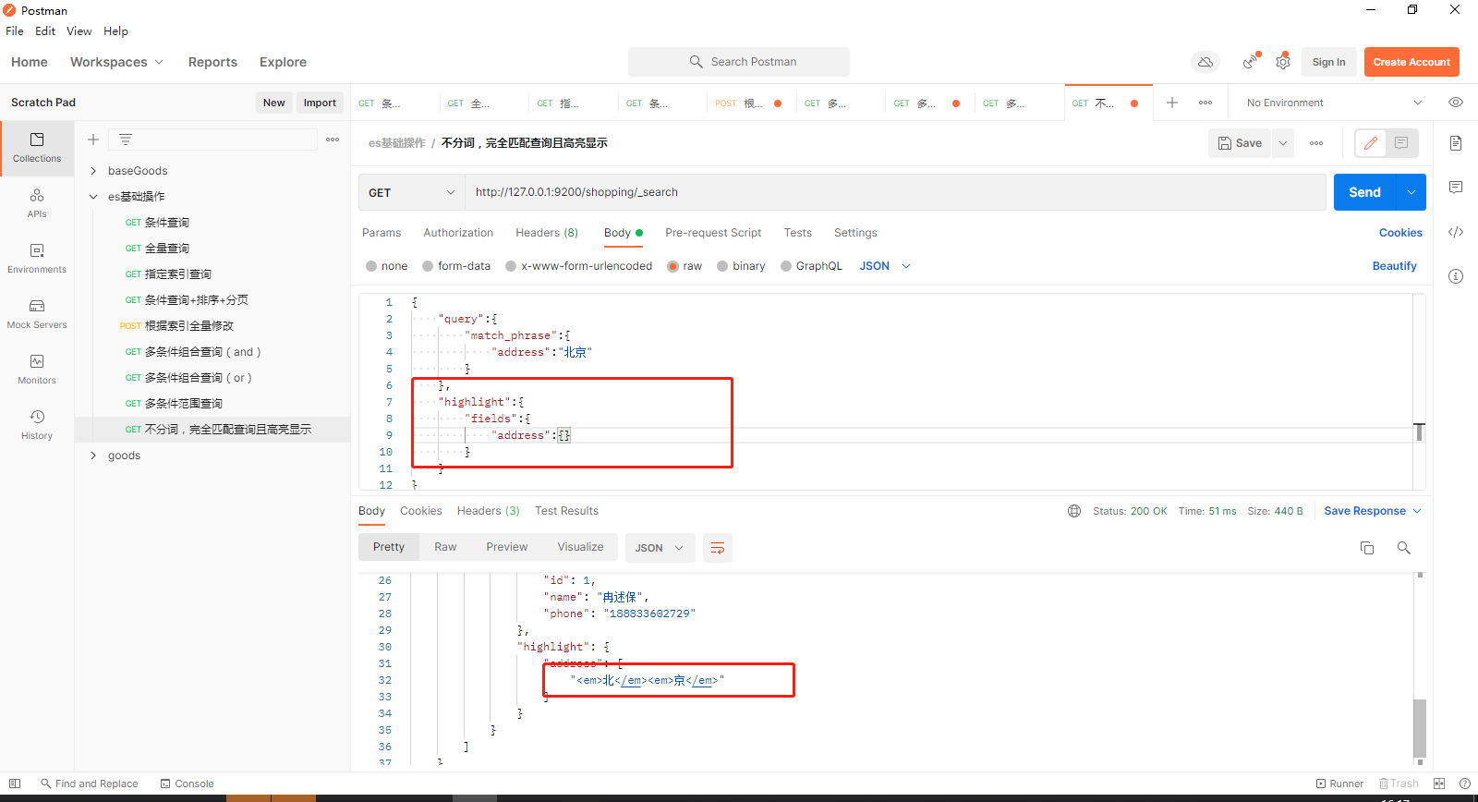This screenshot has width=1478, height=802.
Task: Open the code snippet icon
Action: 1456,232
